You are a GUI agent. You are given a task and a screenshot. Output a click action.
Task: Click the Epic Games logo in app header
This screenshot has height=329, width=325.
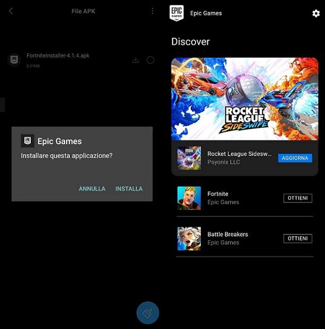(x=177, y=13)
